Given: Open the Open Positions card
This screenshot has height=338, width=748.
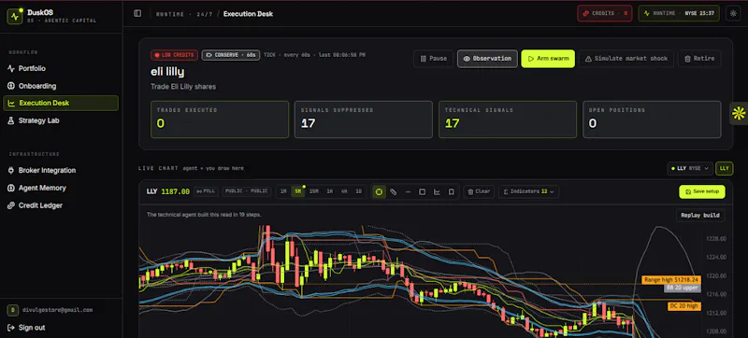Looking at the screenshot, I should pyautogui.click(x=652, y=120).
